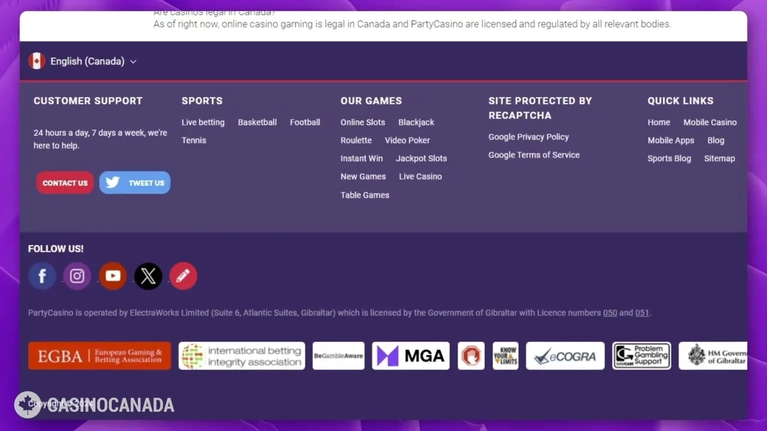Click the Tweet Us button
Viewport: 767px width, 431px height.
pyautogui.click(x=135, y=183)
